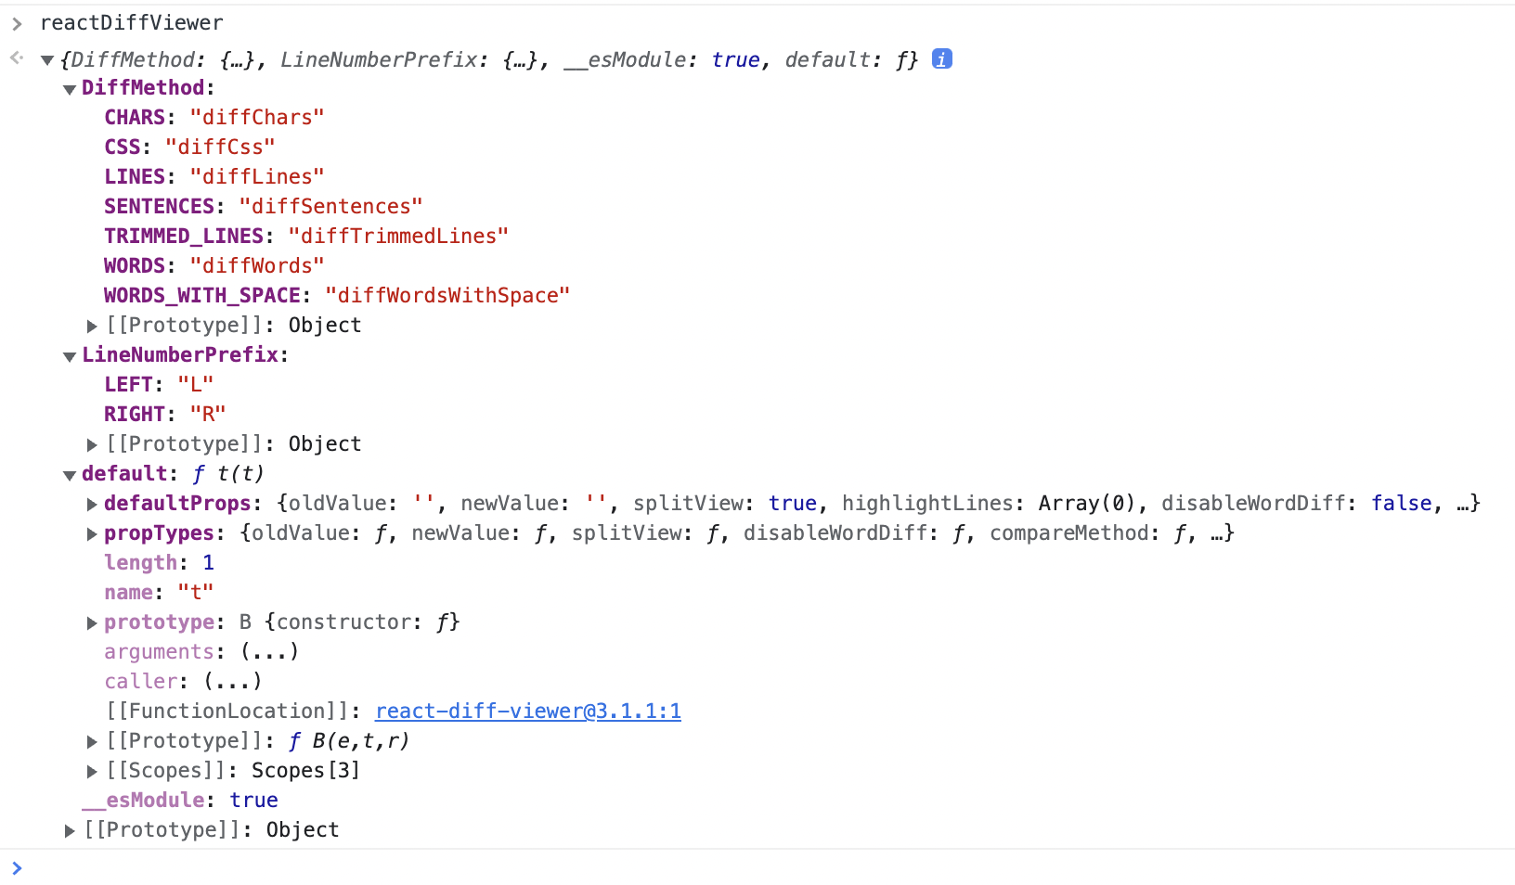Image resolution: width=1515 pixels, height=885 pixels.
Task: Expand [[Prototype]] under LineNumberPrefix
Action: [92, 444]
